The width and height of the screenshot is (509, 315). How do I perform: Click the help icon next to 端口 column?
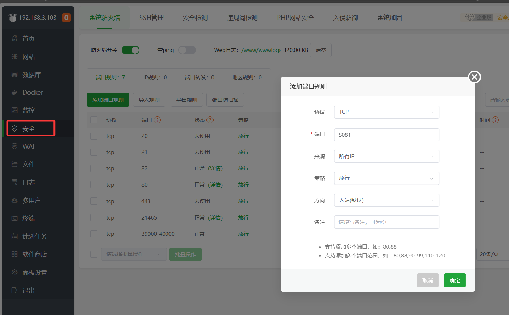coord(157,120)
